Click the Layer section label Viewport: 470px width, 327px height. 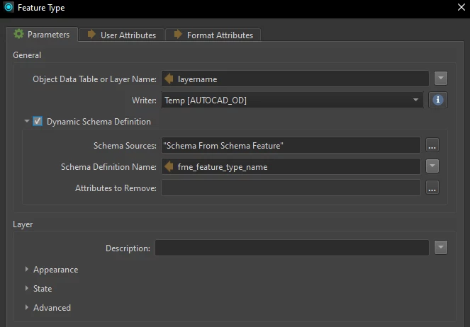click(x=23, y=224)
